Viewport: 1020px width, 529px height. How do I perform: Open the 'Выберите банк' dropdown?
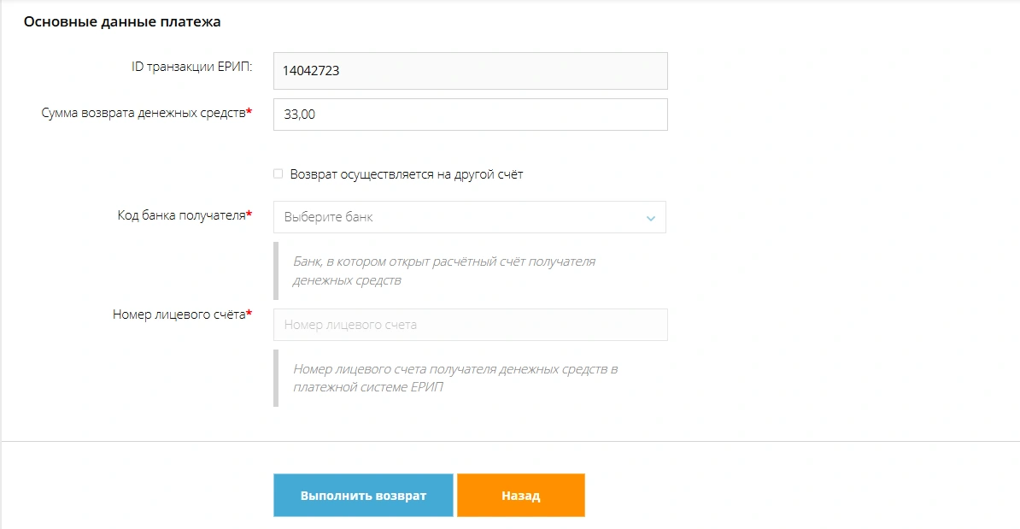pos(461,217)
